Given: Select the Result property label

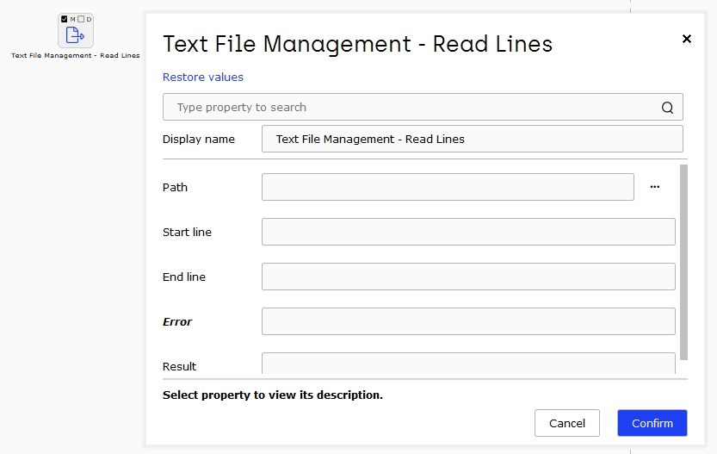Looking at the screenshot, I should [179, 367].
